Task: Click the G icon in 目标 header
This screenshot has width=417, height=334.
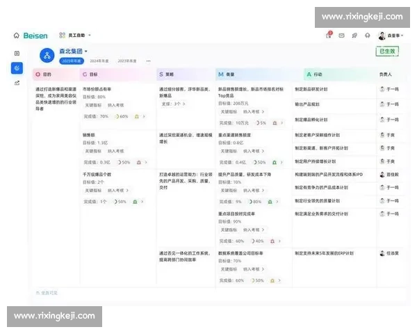Action: pos(85,74)
